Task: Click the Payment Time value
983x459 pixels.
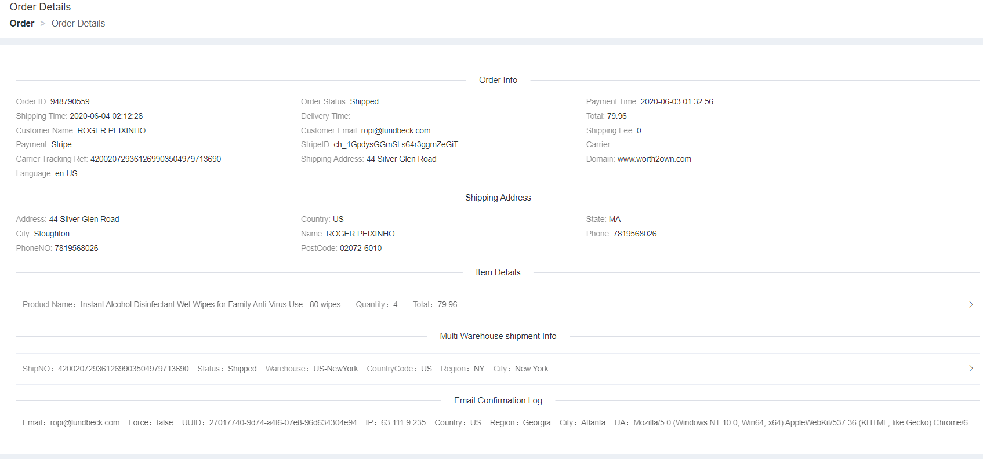Action: pyautogui.click(x=677, y=101)
